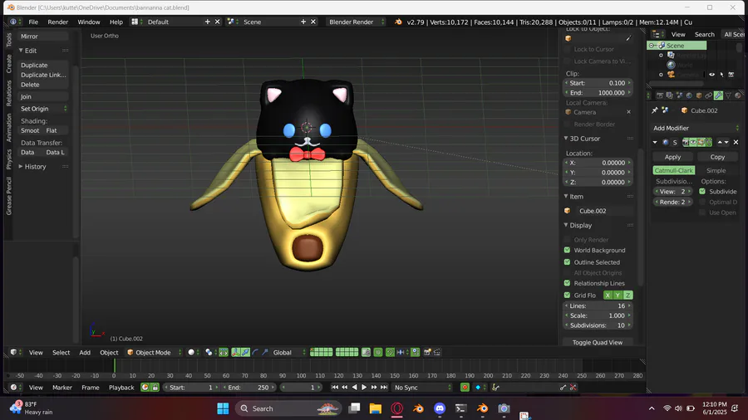Click the Apply modifier button
The image size is (748, 420).
[672, 157]
